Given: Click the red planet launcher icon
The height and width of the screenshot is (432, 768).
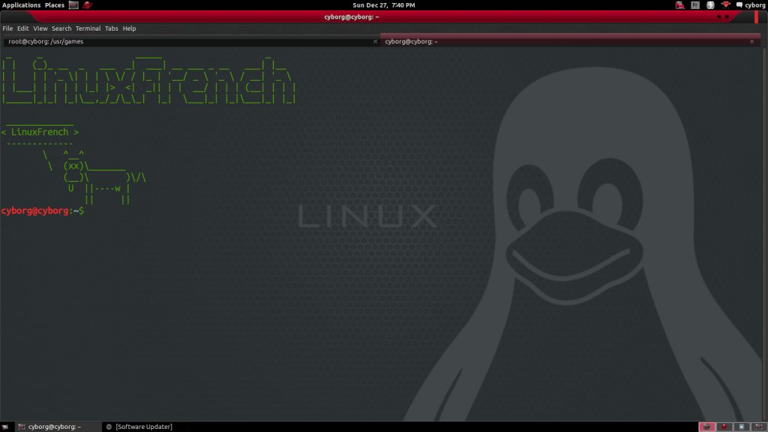Looking at the screenshot, I should (88, 5).
